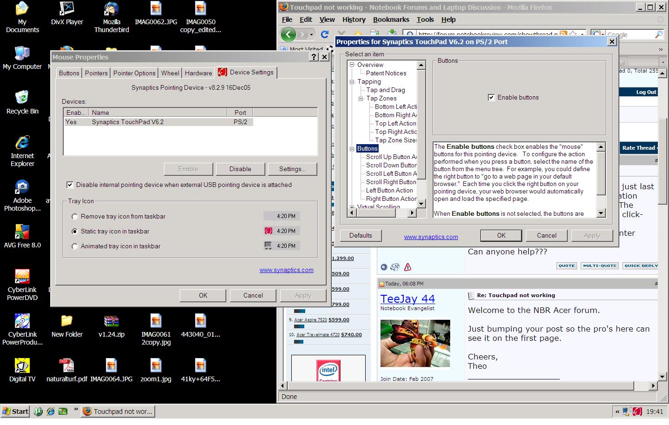Image resolution: width=669 pixels, height=425 pixels.
Task: Select Static tray icon in taskbar
Action: pos(75,232)
